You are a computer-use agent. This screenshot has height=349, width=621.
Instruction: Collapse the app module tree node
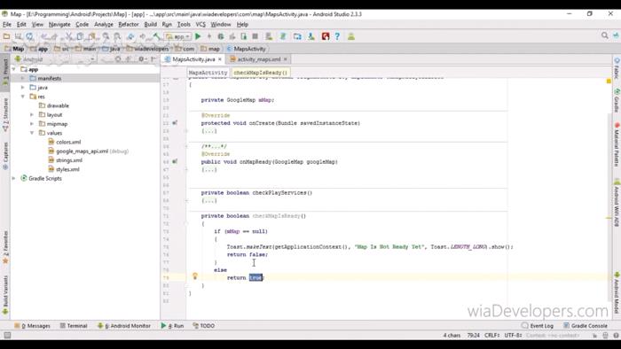click(14, 69)
